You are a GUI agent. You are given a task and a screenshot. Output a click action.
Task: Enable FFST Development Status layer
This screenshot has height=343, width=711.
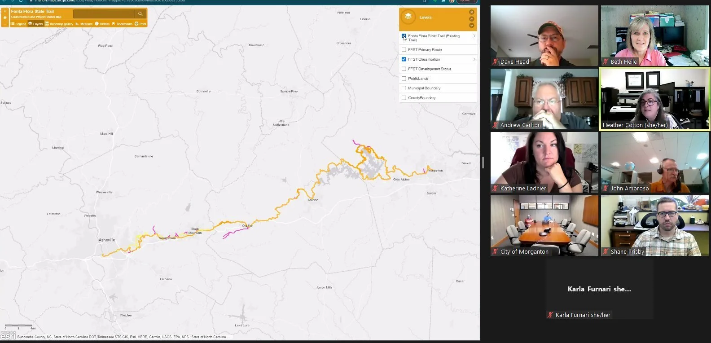(x=404, y=69)
